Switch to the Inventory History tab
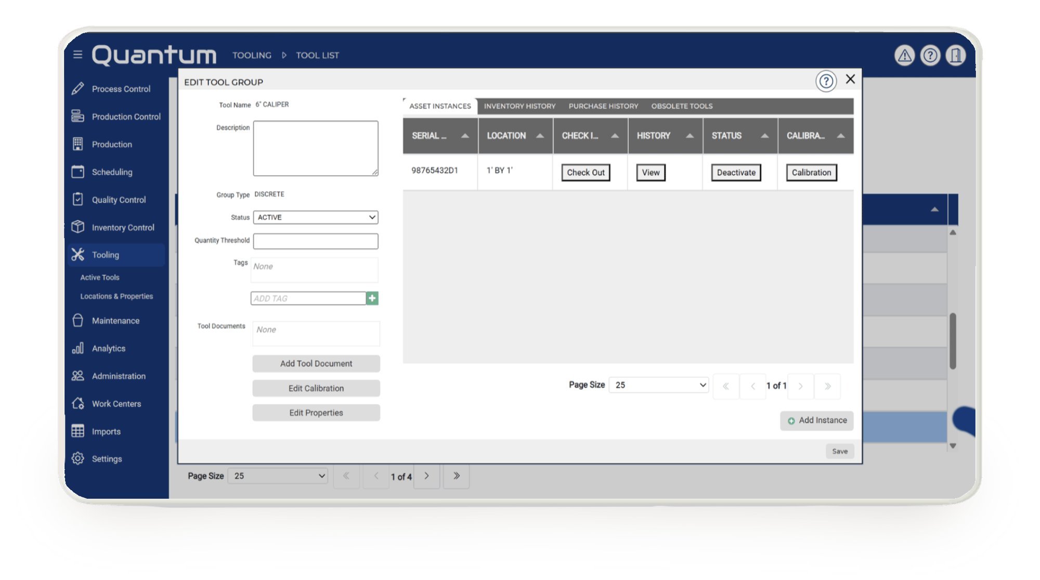 pos(518,106)
